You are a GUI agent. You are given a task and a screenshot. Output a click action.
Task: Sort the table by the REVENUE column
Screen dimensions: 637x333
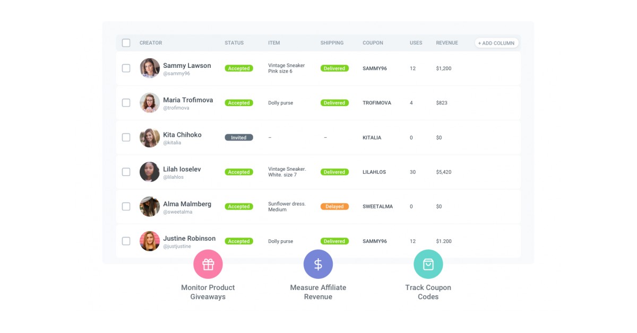[446, 42]
